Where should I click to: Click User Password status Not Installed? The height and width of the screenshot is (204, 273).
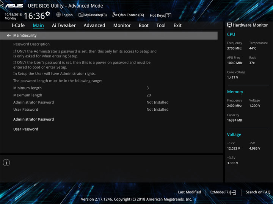157,110
